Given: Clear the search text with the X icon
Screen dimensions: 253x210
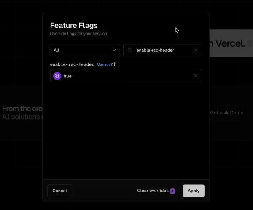Looking at the screenshot, I should click(x=196, y=50).
